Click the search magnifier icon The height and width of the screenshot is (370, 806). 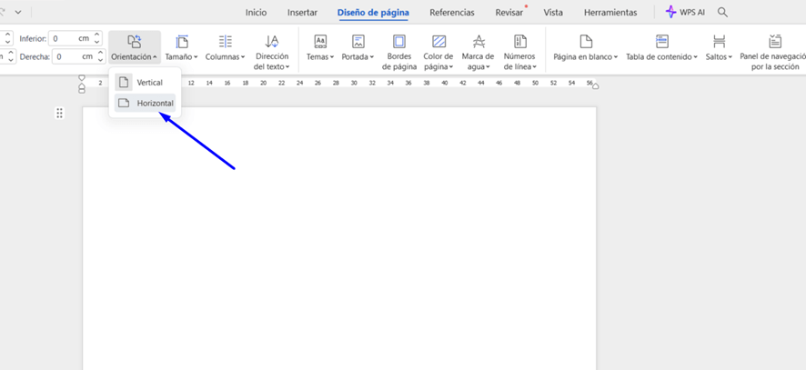722,13
